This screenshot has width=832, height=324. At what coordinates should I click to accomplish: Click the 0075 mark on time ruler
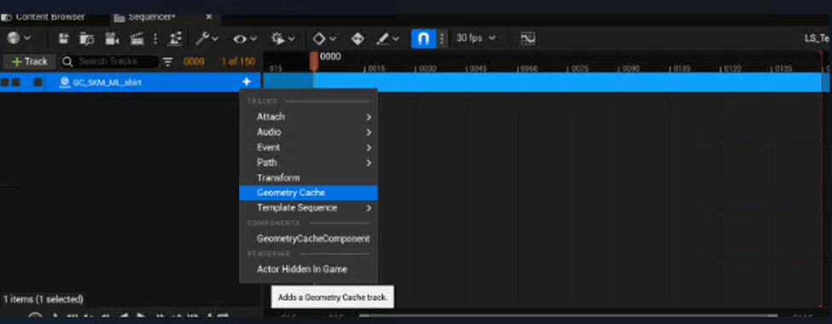tap(580, 69)
